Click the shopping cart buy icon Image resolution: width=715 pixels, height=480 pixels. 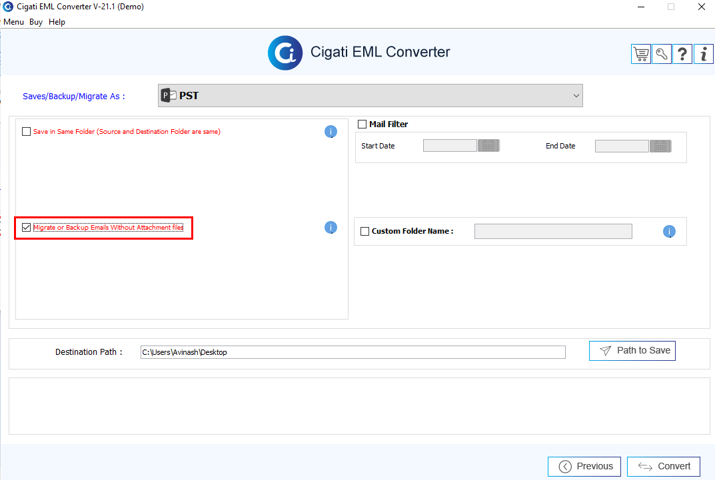click(640, 54)
